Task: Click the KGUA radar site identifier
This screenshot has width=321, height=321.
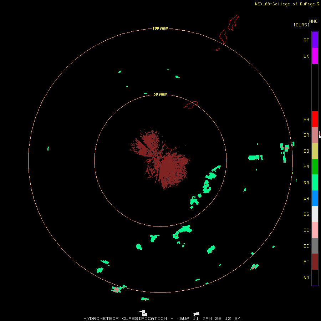Action: (183, 319)
